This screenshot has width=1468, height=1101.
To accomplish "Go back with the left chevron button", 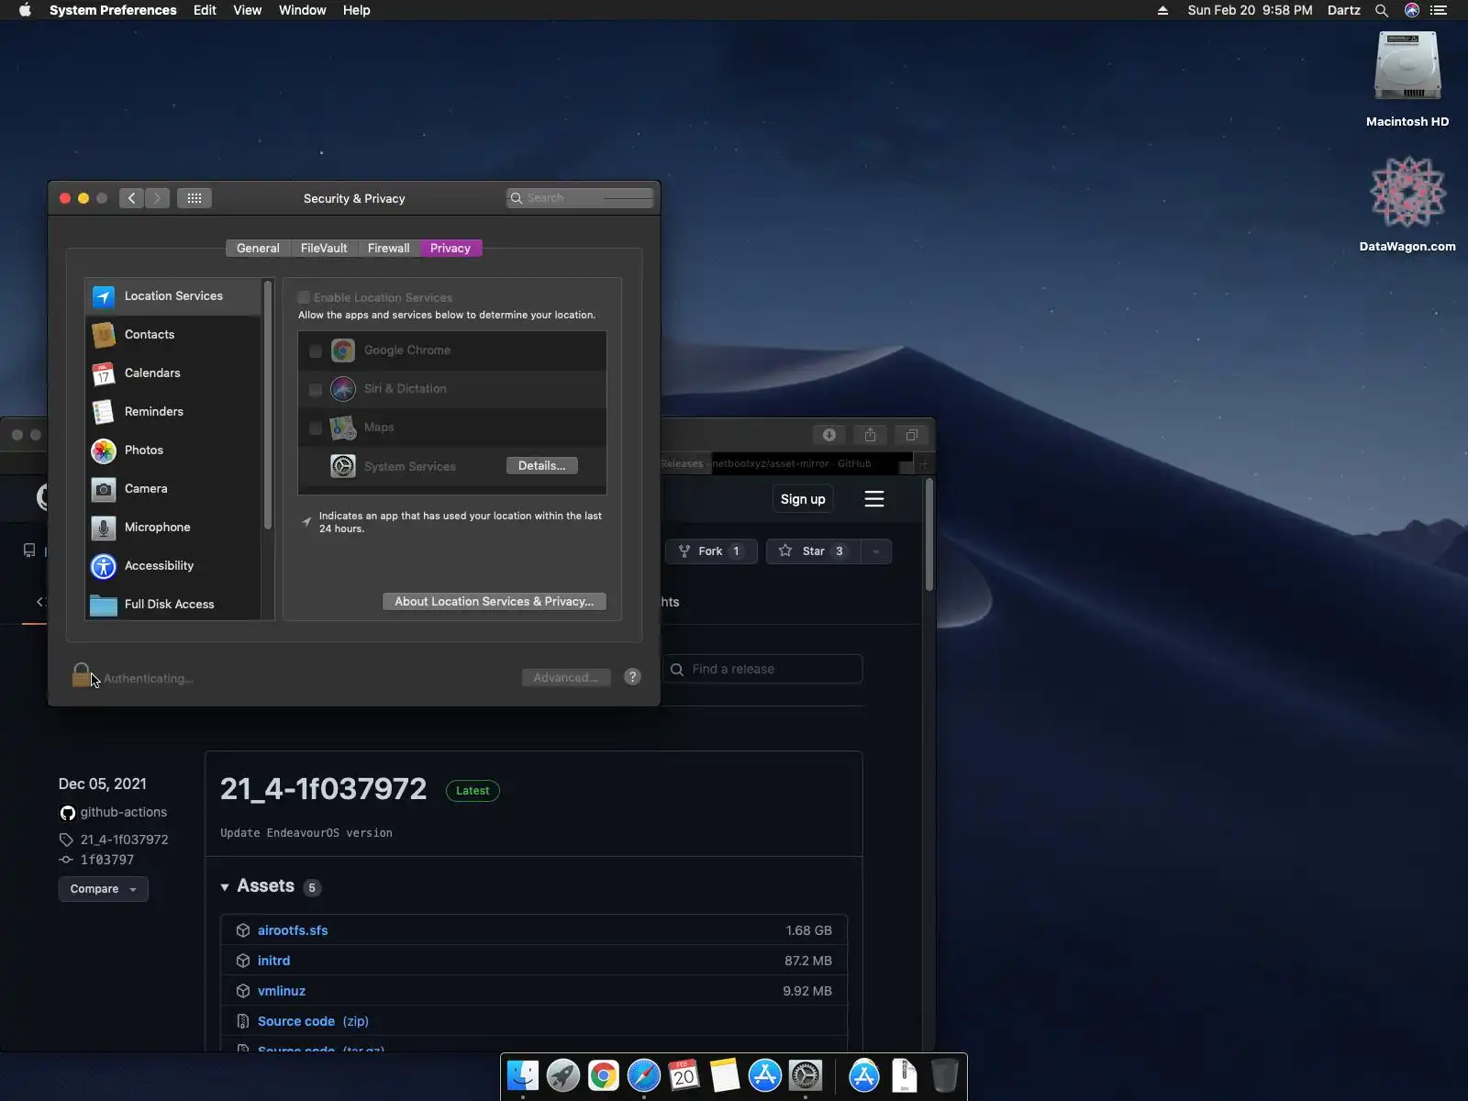I will tap(132, 198).
